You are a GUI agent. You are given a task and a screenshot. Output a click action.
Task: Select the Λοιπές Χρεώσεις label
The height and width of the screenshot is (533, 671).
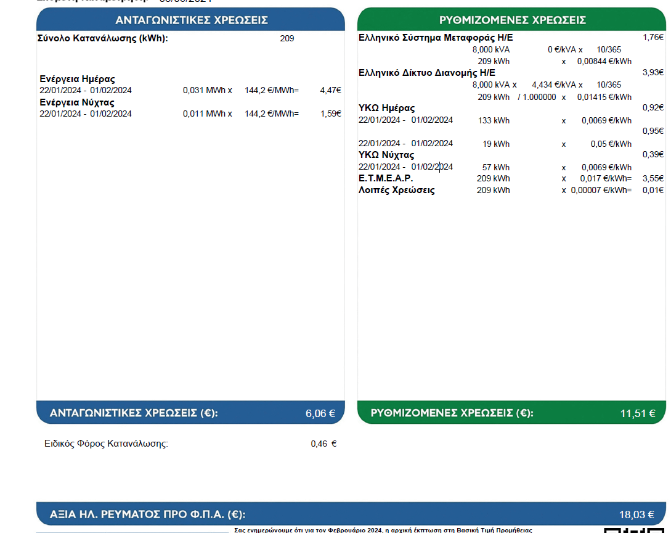(397, 190)
